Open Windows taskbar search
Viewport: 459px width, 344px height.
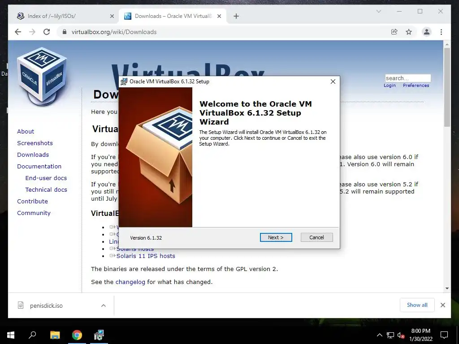[32, 335]
